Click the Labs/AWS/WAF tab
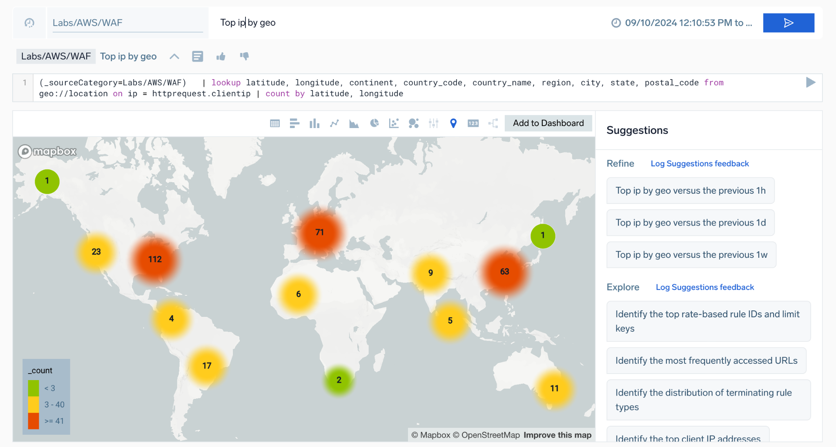Viewport: 836px width, 447px height. tap(55, 56)
